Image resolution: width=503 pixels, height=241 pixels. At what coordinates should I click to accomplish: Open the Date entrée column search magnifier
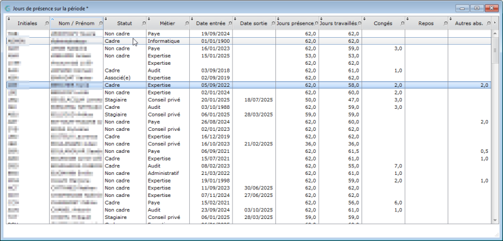click(230, 23)
